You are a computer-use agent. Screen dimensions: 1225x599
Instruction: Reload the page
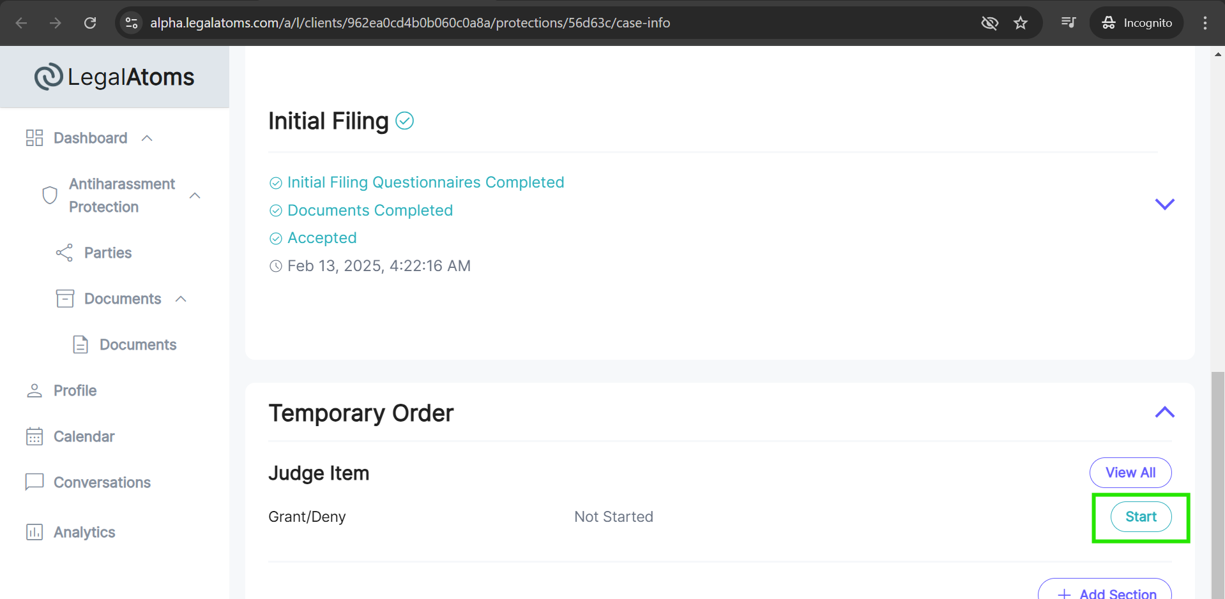point(90,23)
